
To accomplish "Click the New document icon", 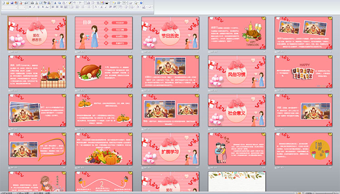I will [4, 3].
